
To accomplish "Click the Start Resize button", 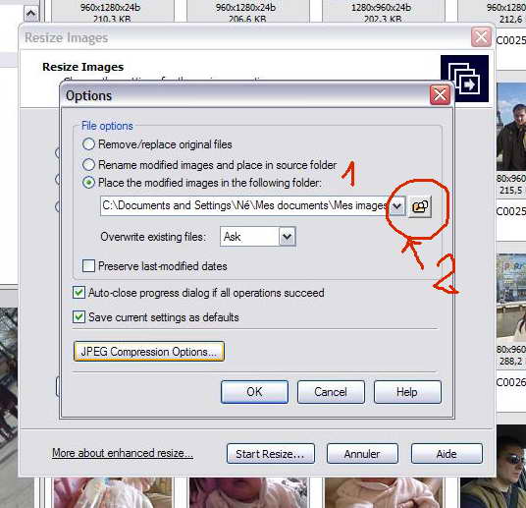I will 271,454.
